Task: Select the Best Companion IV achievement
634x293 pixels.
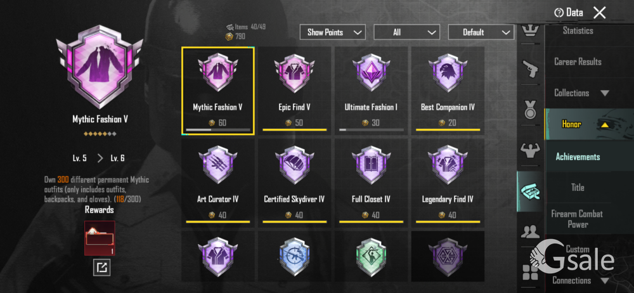Action: click(x=448, y=89)
